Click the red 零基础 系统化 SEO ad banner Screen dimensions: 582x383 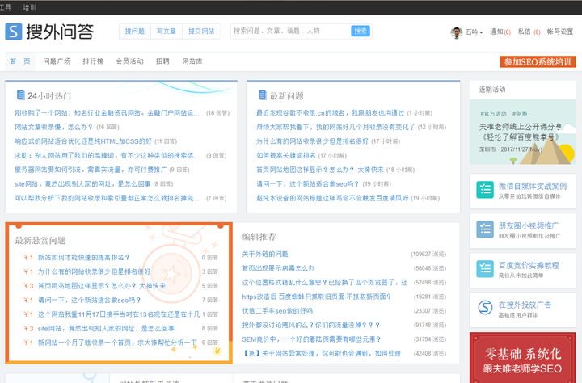(x=523, y=358)
